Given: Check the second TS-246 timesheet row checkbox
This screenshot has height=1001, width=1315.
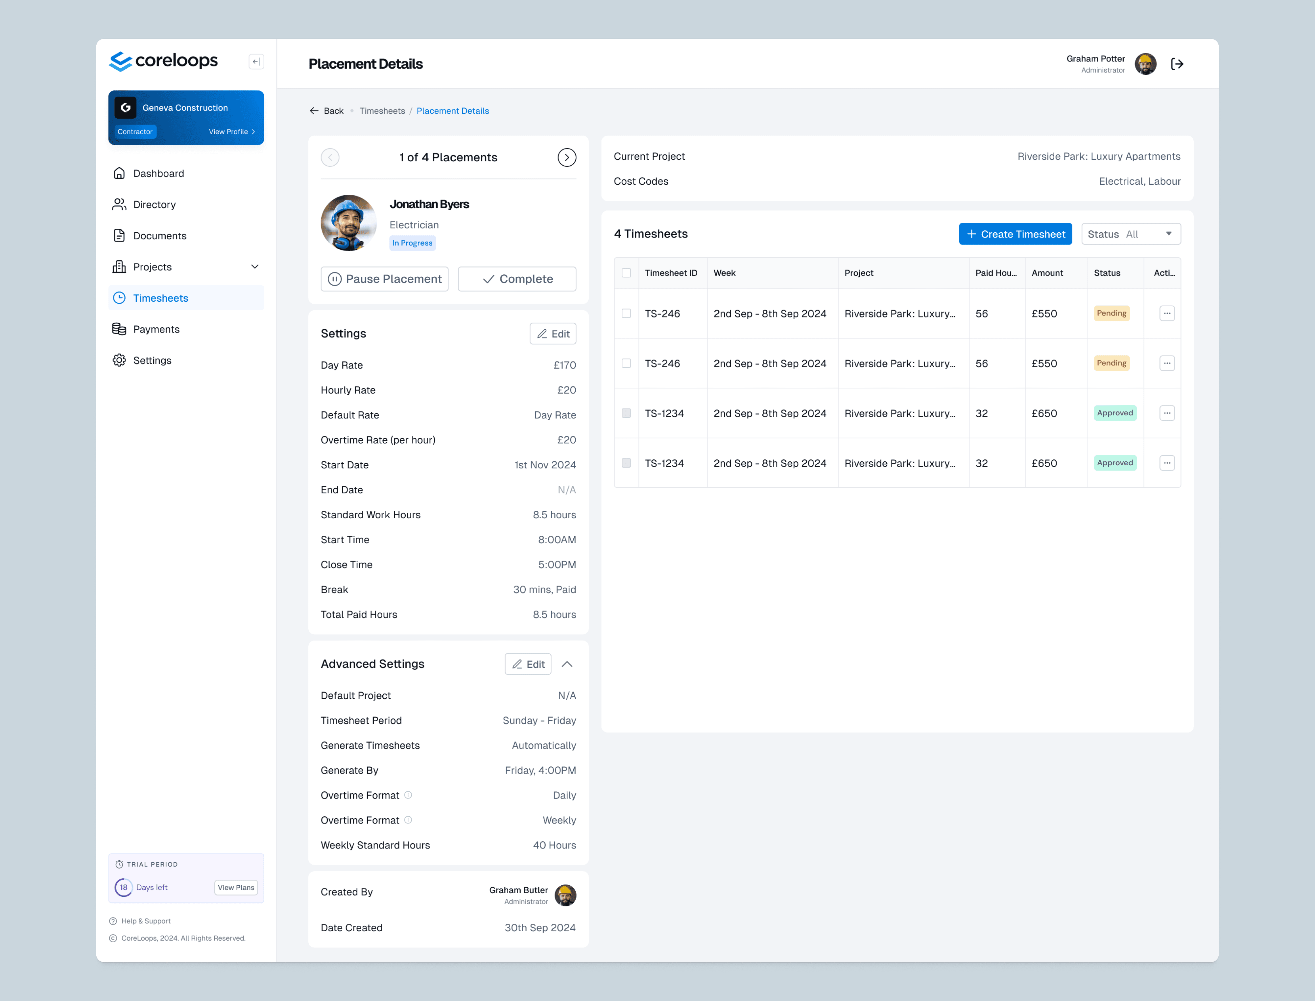Looking at the screenshot, I should tap(626, 363).
